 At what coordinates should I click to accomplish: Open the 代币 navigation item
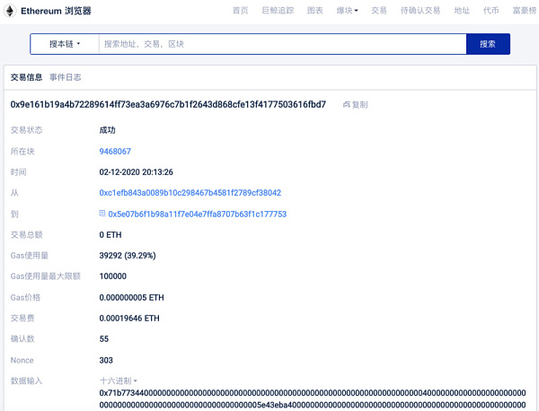[490, 11]
